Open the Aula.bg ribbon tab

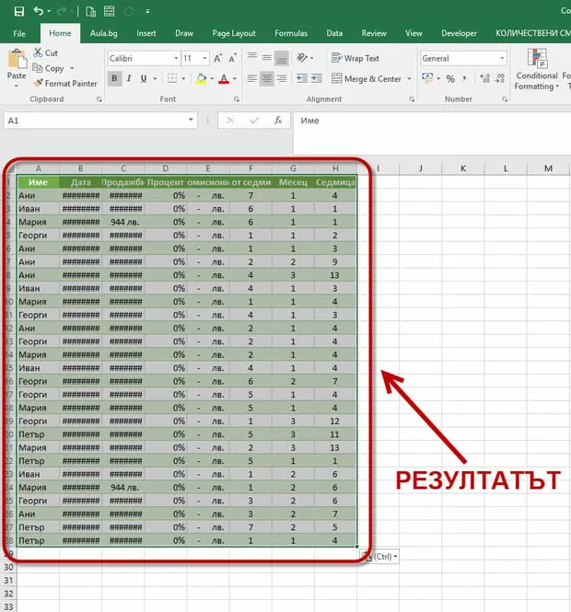[103, 33]
